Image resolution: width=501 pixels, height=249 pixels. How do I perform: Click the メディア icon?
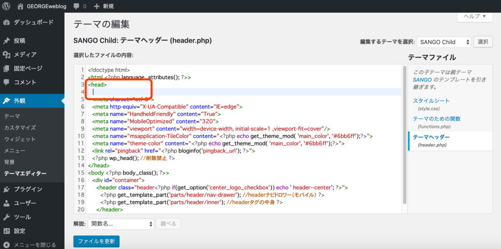click(x=6, y=55)
